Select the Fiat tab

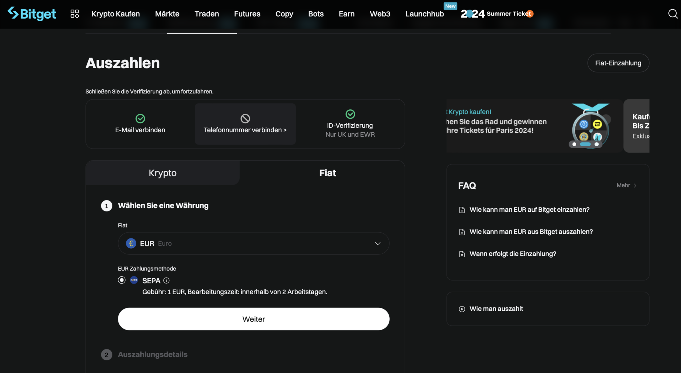coord(328,173)
